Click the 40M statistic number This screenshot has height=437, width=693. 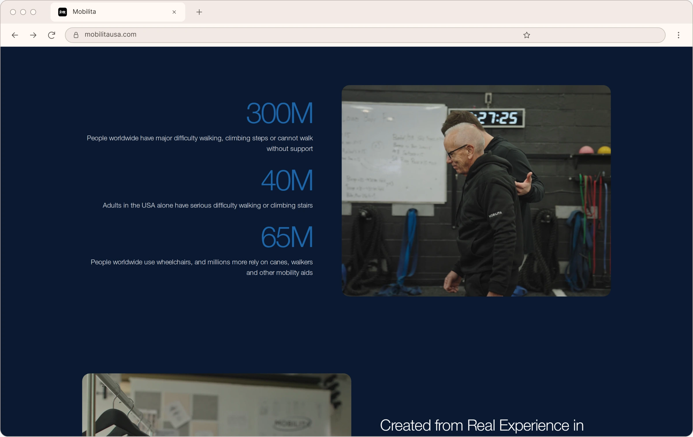287,180
